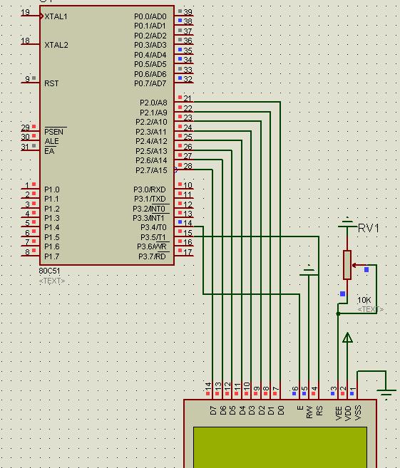Select the 80C51 microcontroller body

click(107, 135)
